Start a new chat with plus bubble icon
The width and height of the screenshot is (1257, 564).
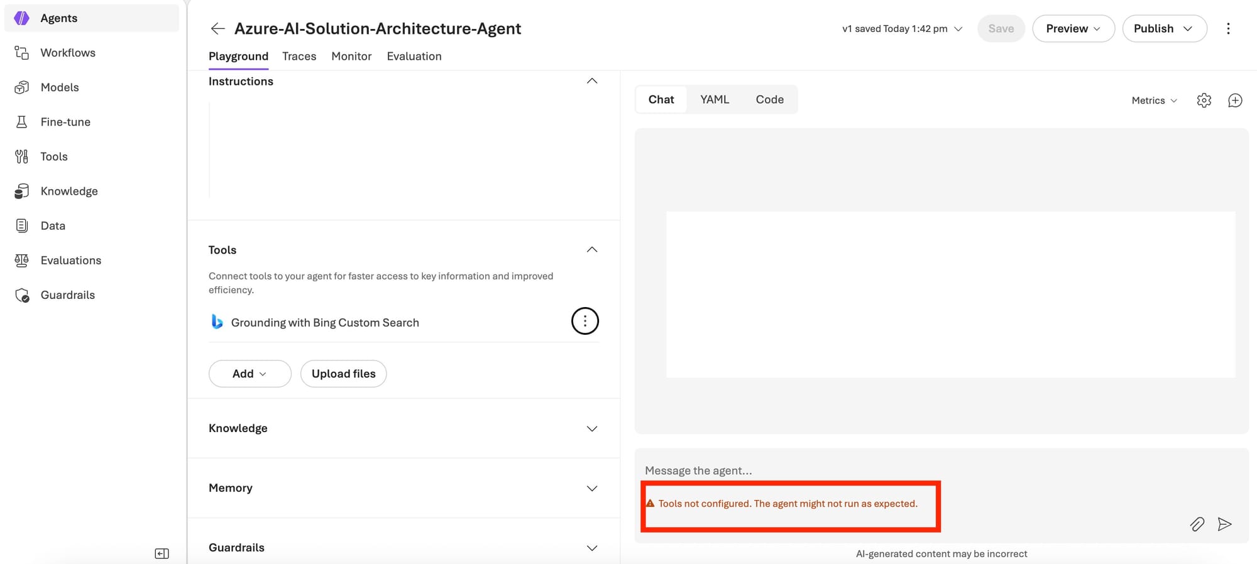[1235, 100]
